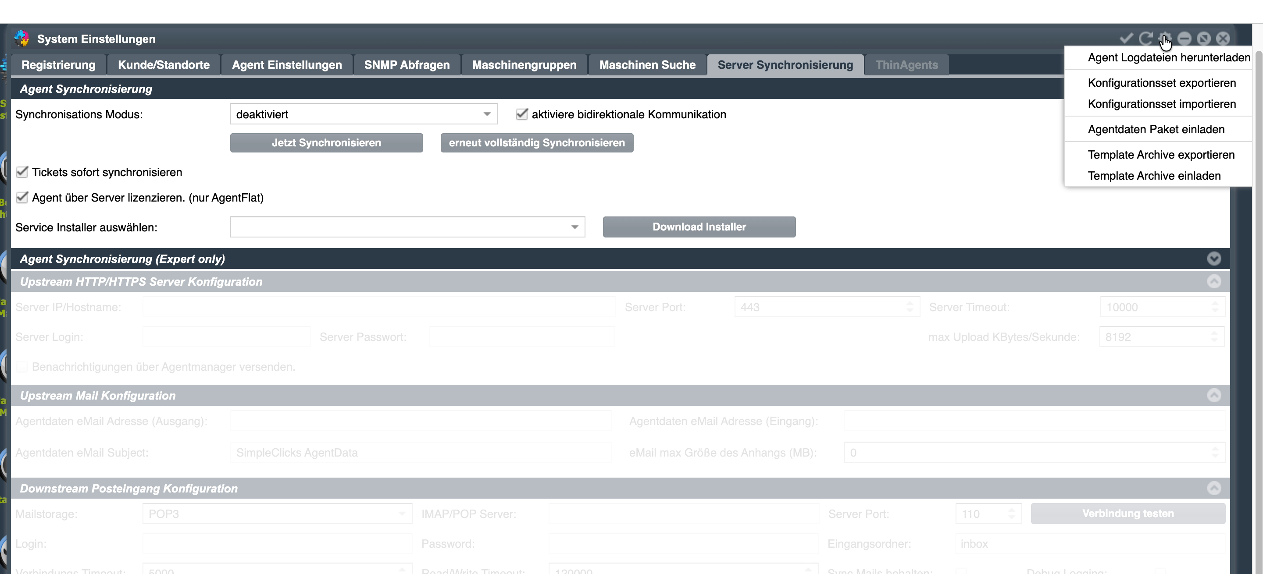Click the Upstream Mail Konfiguration chevron icon
The image size is (1263, 574).
1213,395
